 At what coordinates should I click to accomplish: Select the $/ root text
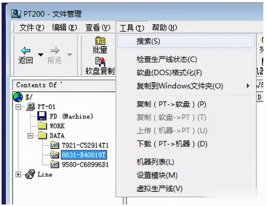coord(29,97)
